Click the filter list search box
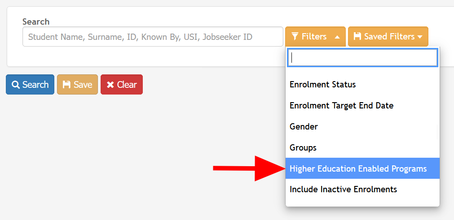The width and height of the screenshot is (454, 220). 362,58
